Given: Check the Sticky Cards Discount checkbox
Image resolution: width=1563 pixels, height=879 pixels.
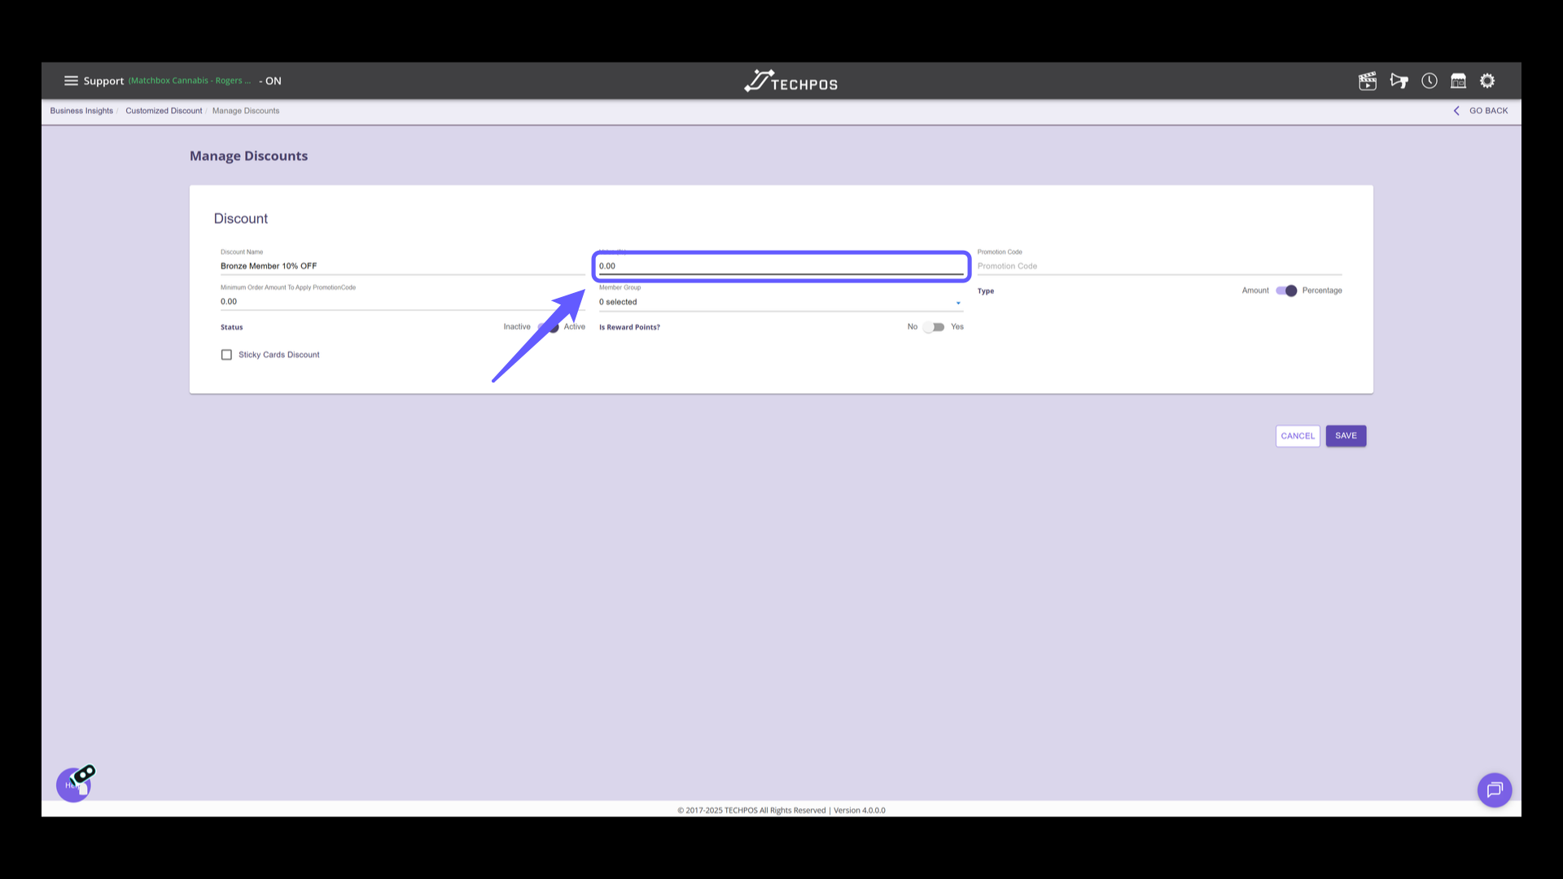Looking at the screenshot, I should 226,355.
